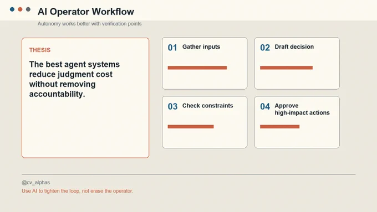377x212 pixels.
Task: Click the 'Use AI to tighten the loop' tagline
Action: tap(78, 191)
